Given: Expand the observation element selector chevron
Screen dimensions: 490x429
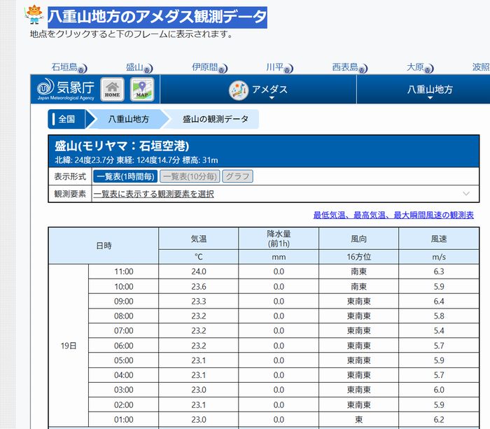Looking at the screenshot, I should click(466, 194).
